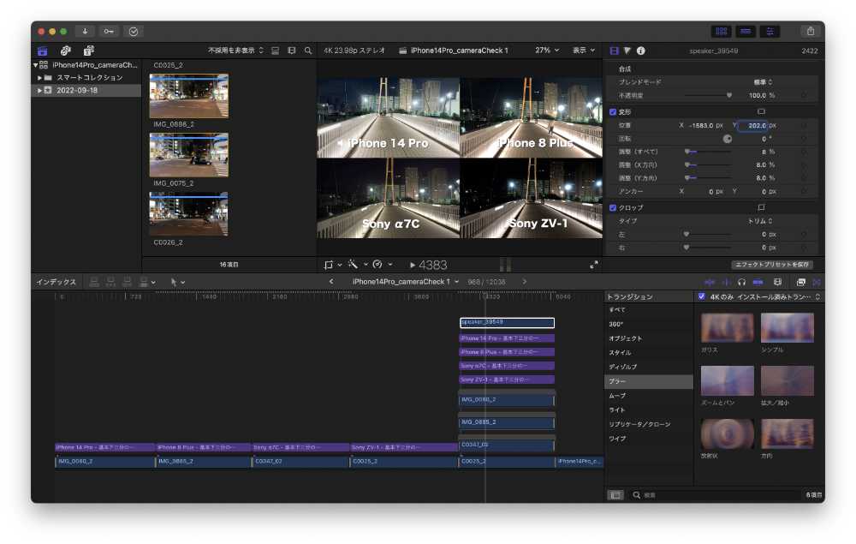
Task: Click the Transform on-screen controls icon
Action: pos(762,112)
